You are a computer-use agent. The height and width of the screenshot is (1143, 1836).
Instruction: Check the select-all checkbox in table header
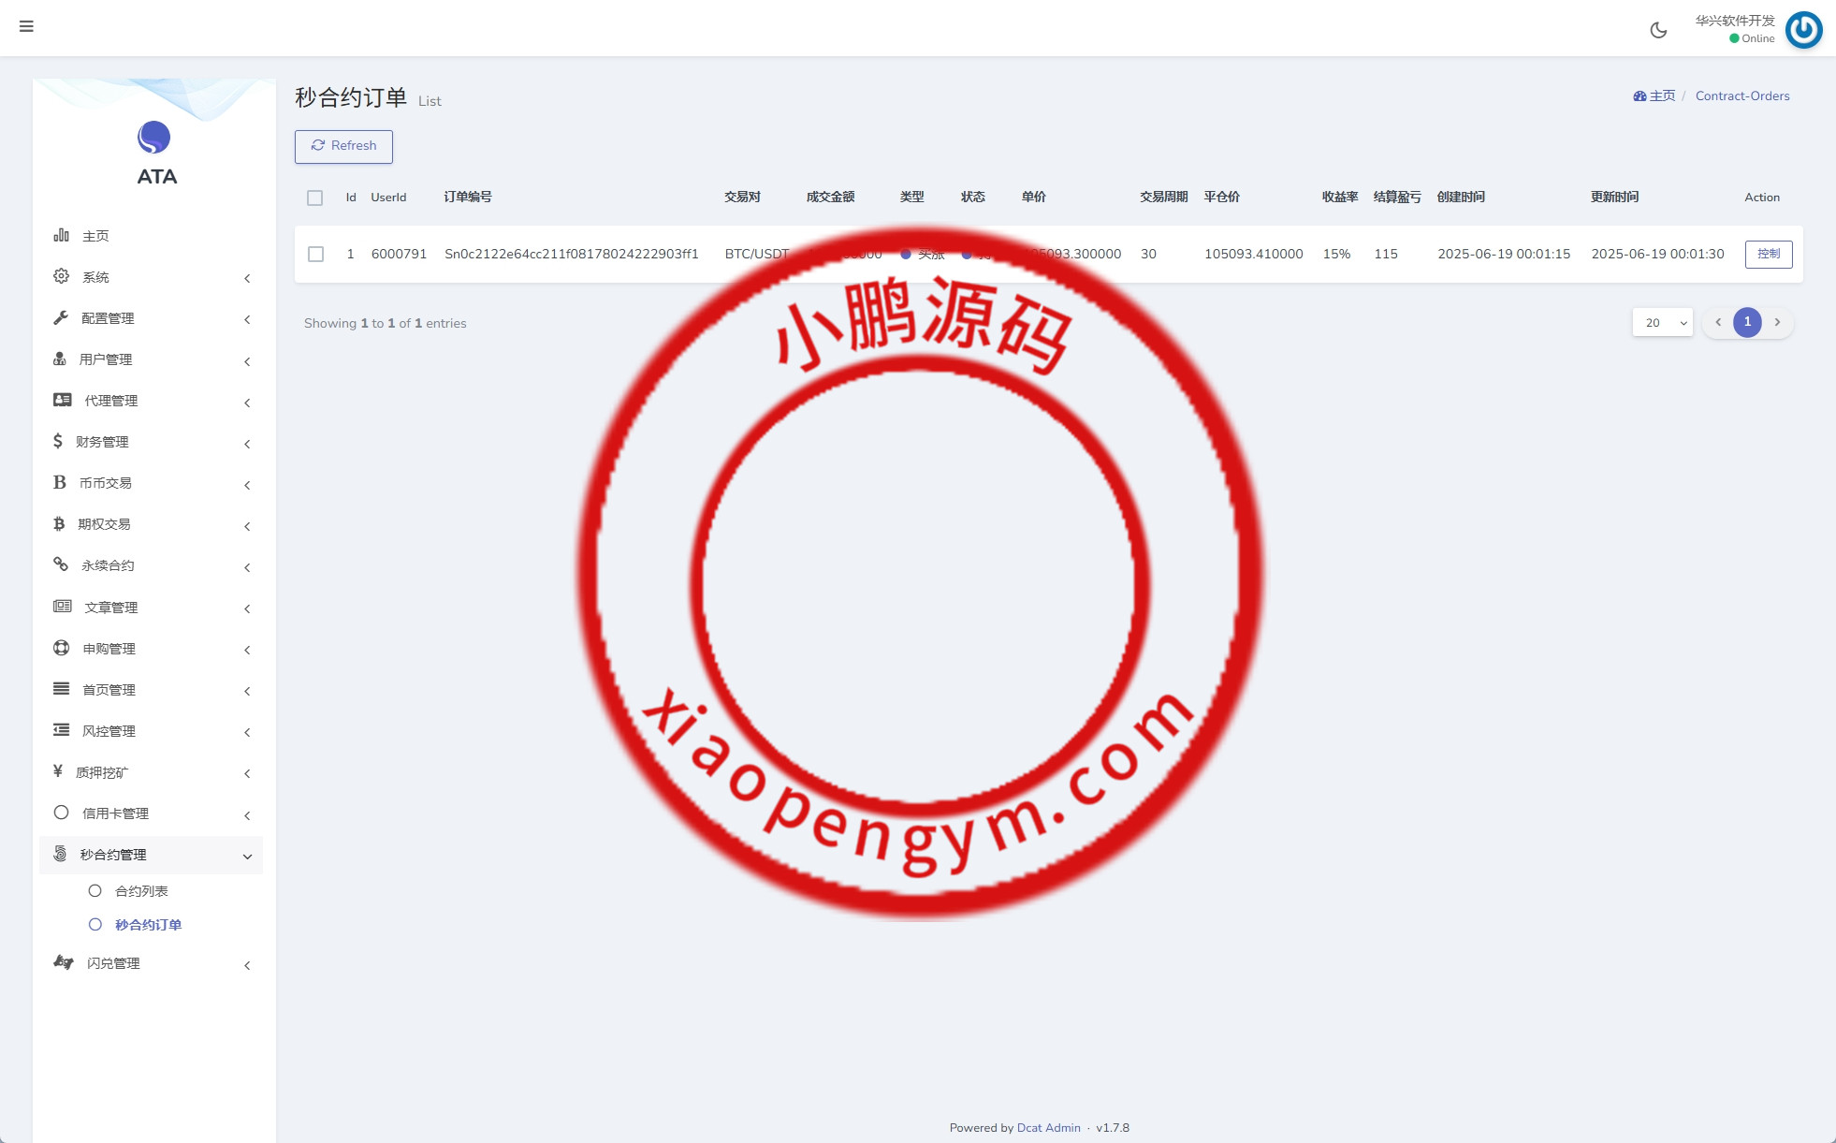point(314,198)
